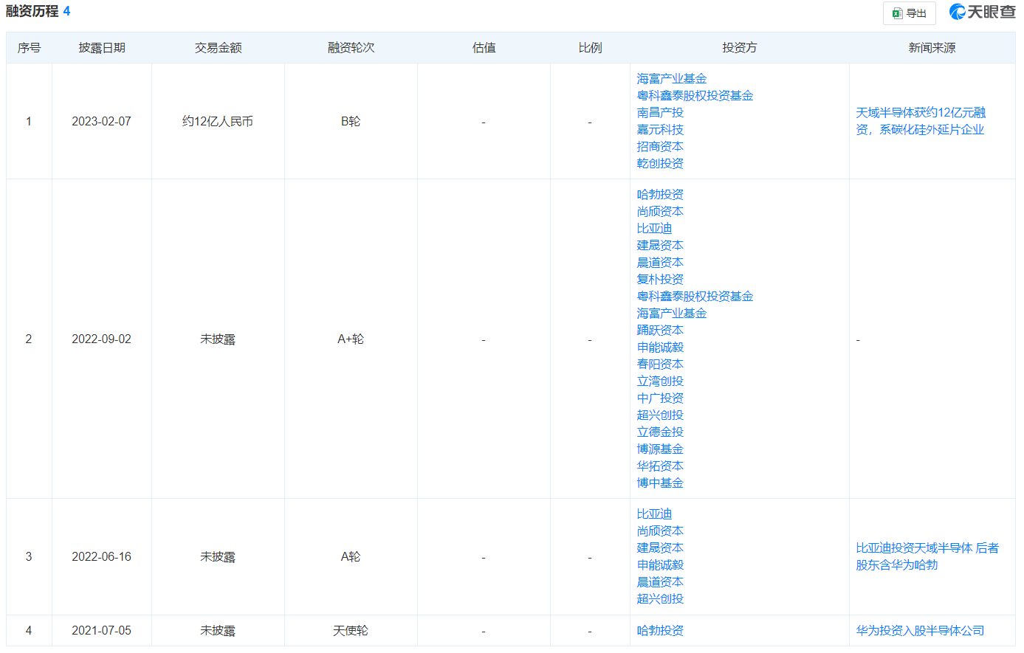1024x653 pixels.
Task: Click the 估值 column header
Action: [484, 48]
